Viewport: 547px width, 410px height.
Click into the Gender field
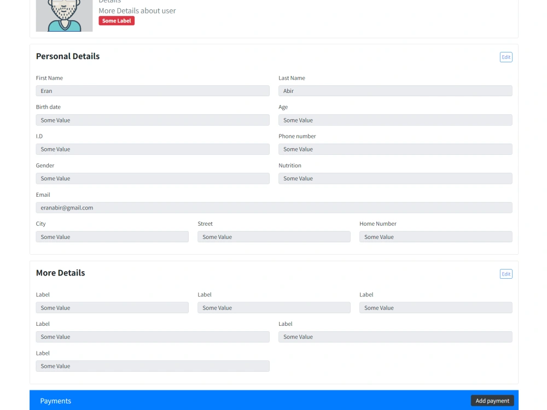[x=153, y=179]
